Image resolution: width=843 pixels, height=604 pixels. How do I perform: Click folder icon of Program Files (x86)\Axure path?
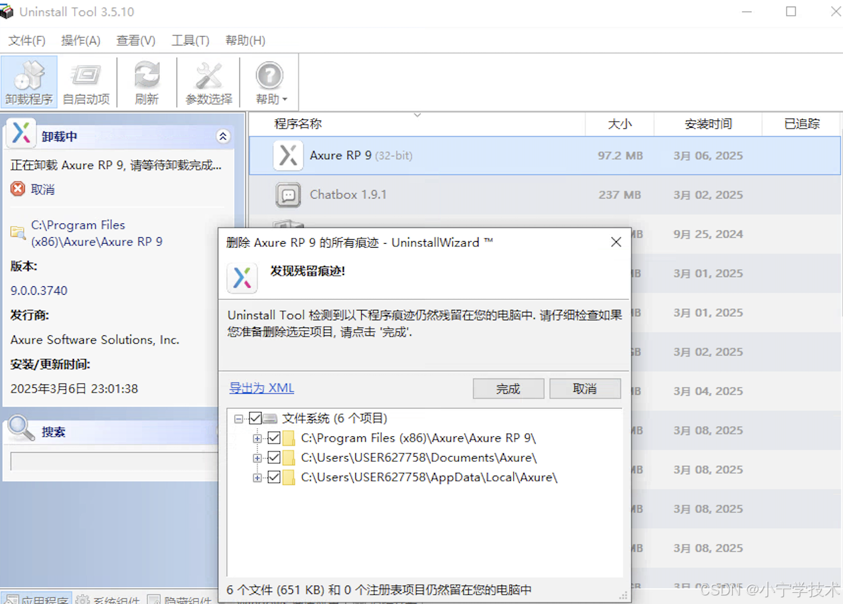(289, 438)
